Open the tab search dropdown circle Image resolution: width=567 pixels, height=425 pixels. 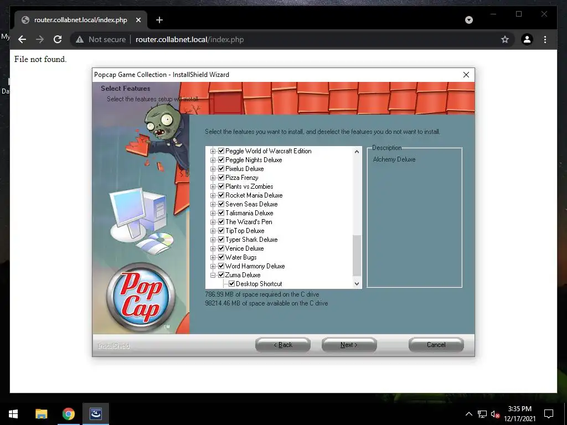coord(468,20)
